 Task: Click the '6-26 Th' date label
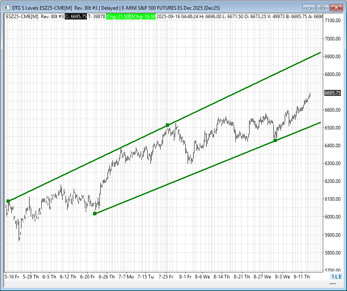[x=107, y=276]
